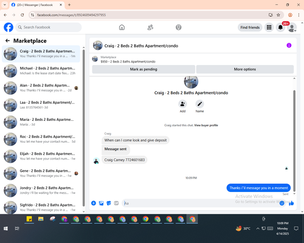Go back with Chrome's back arrow
This screenshot has height=243, width=304.
(5, 15)
